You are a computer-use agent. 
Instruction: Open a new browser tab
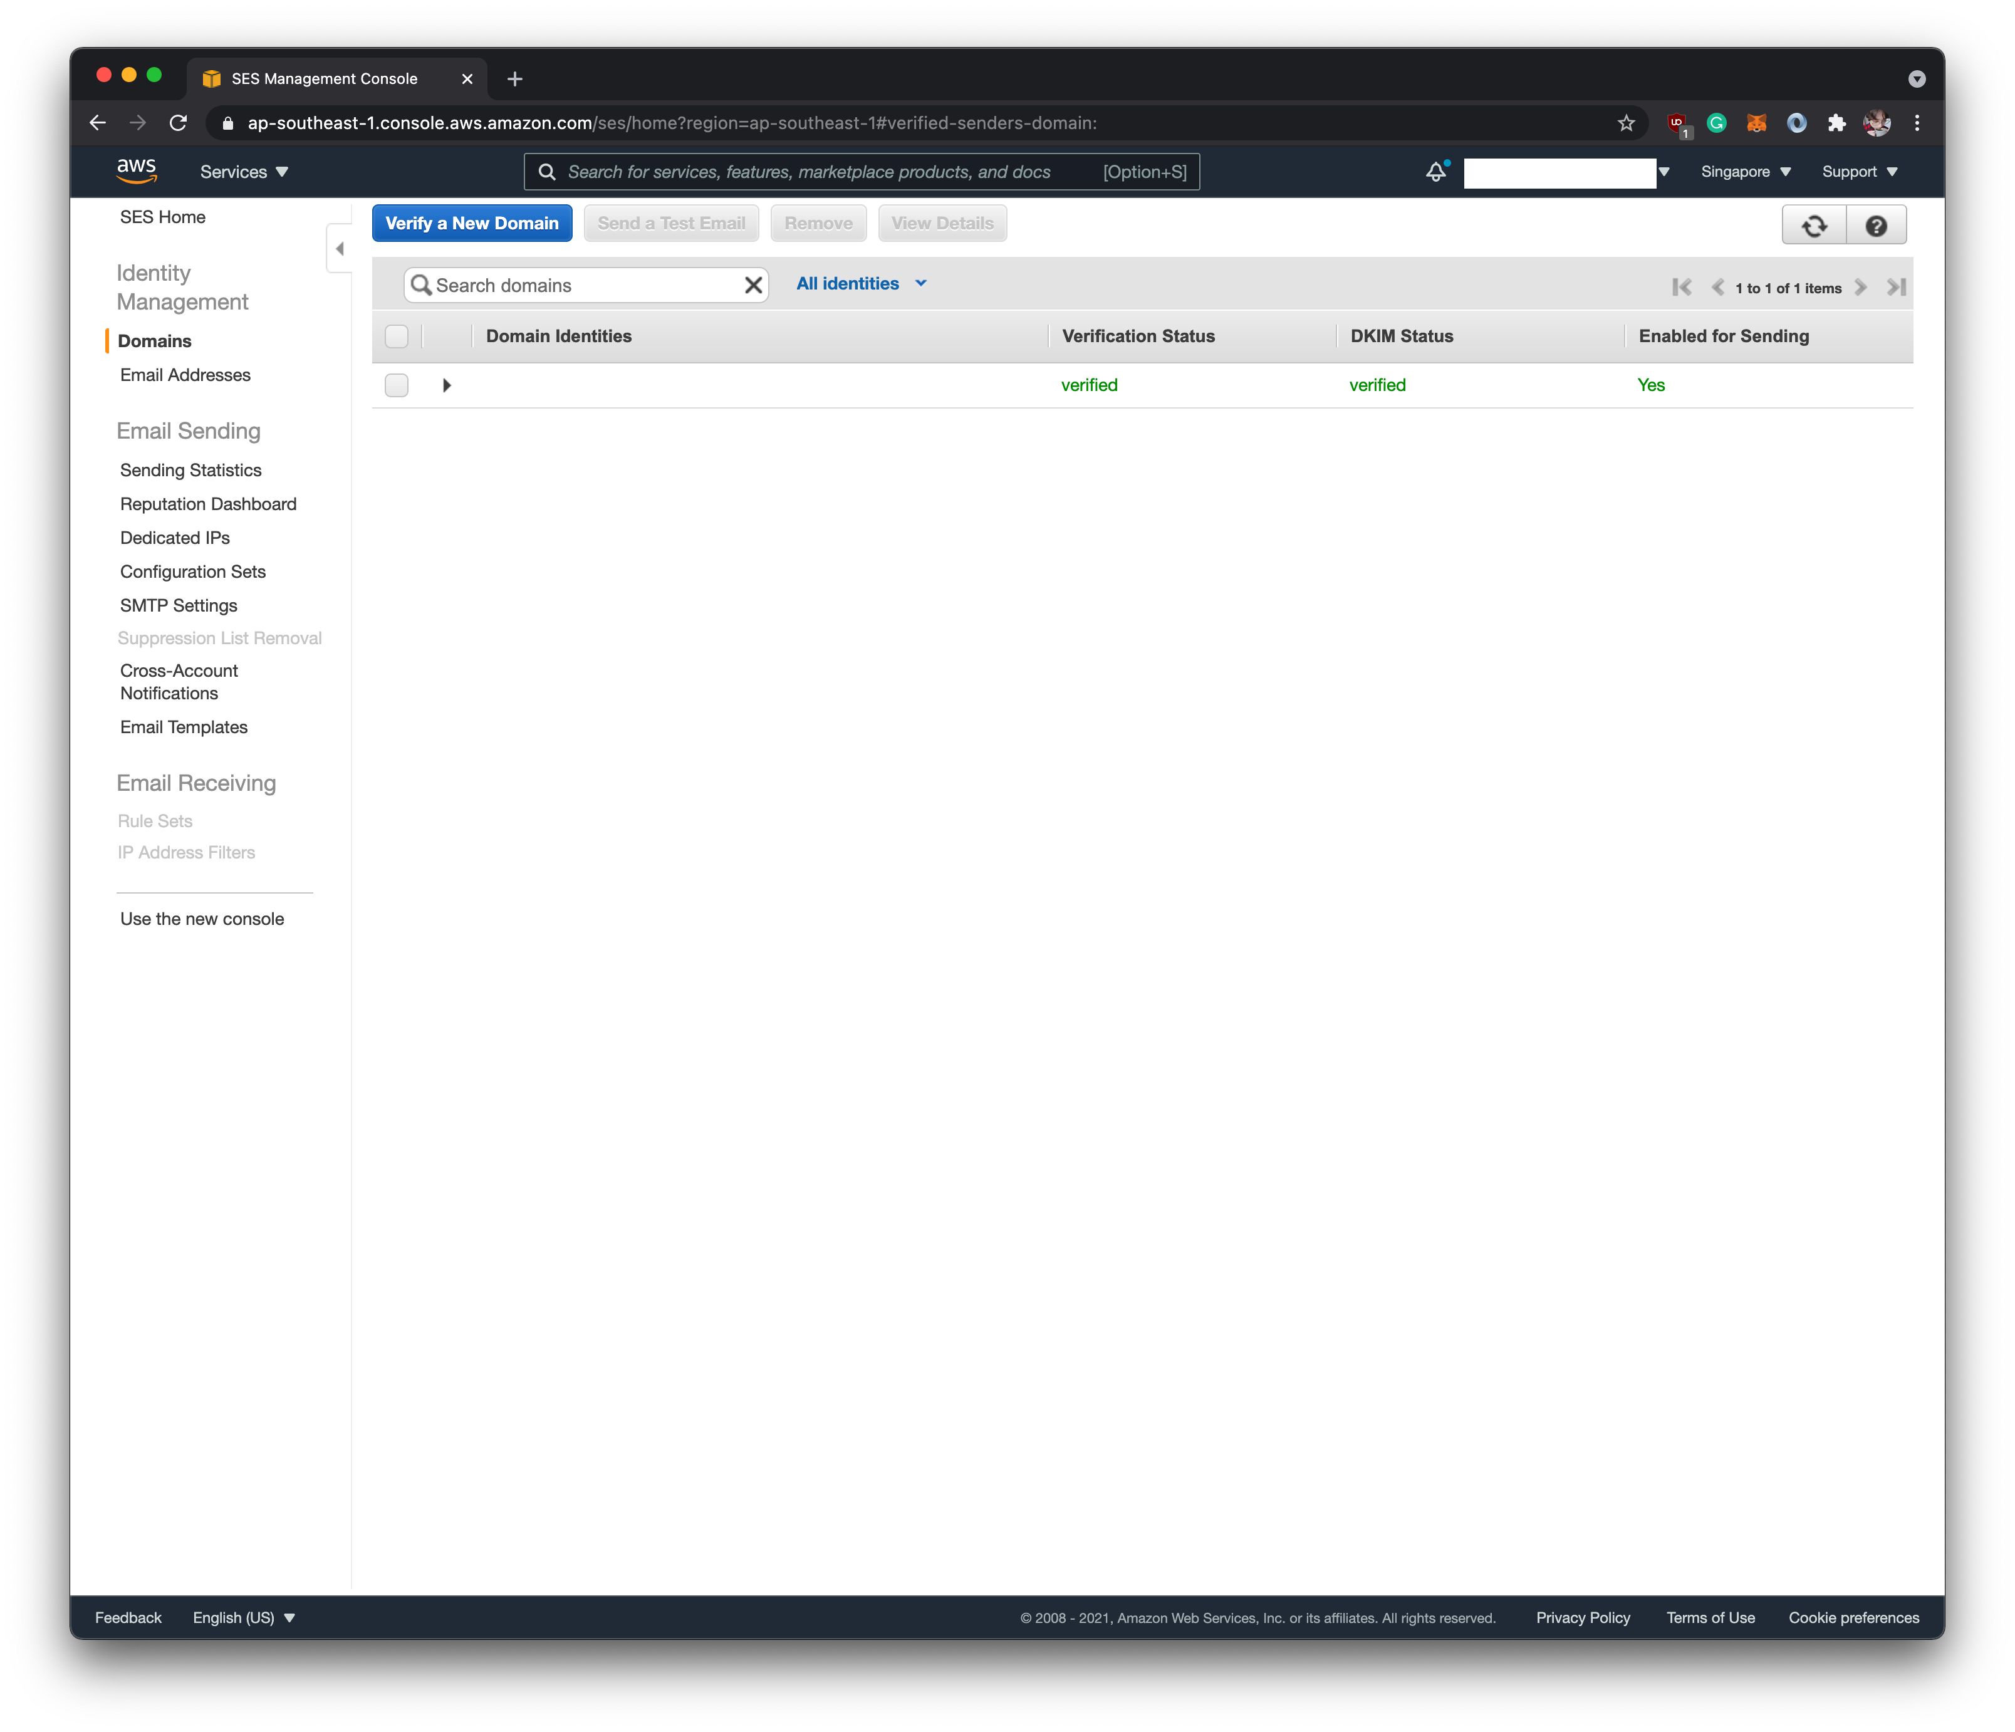(516, 79)
